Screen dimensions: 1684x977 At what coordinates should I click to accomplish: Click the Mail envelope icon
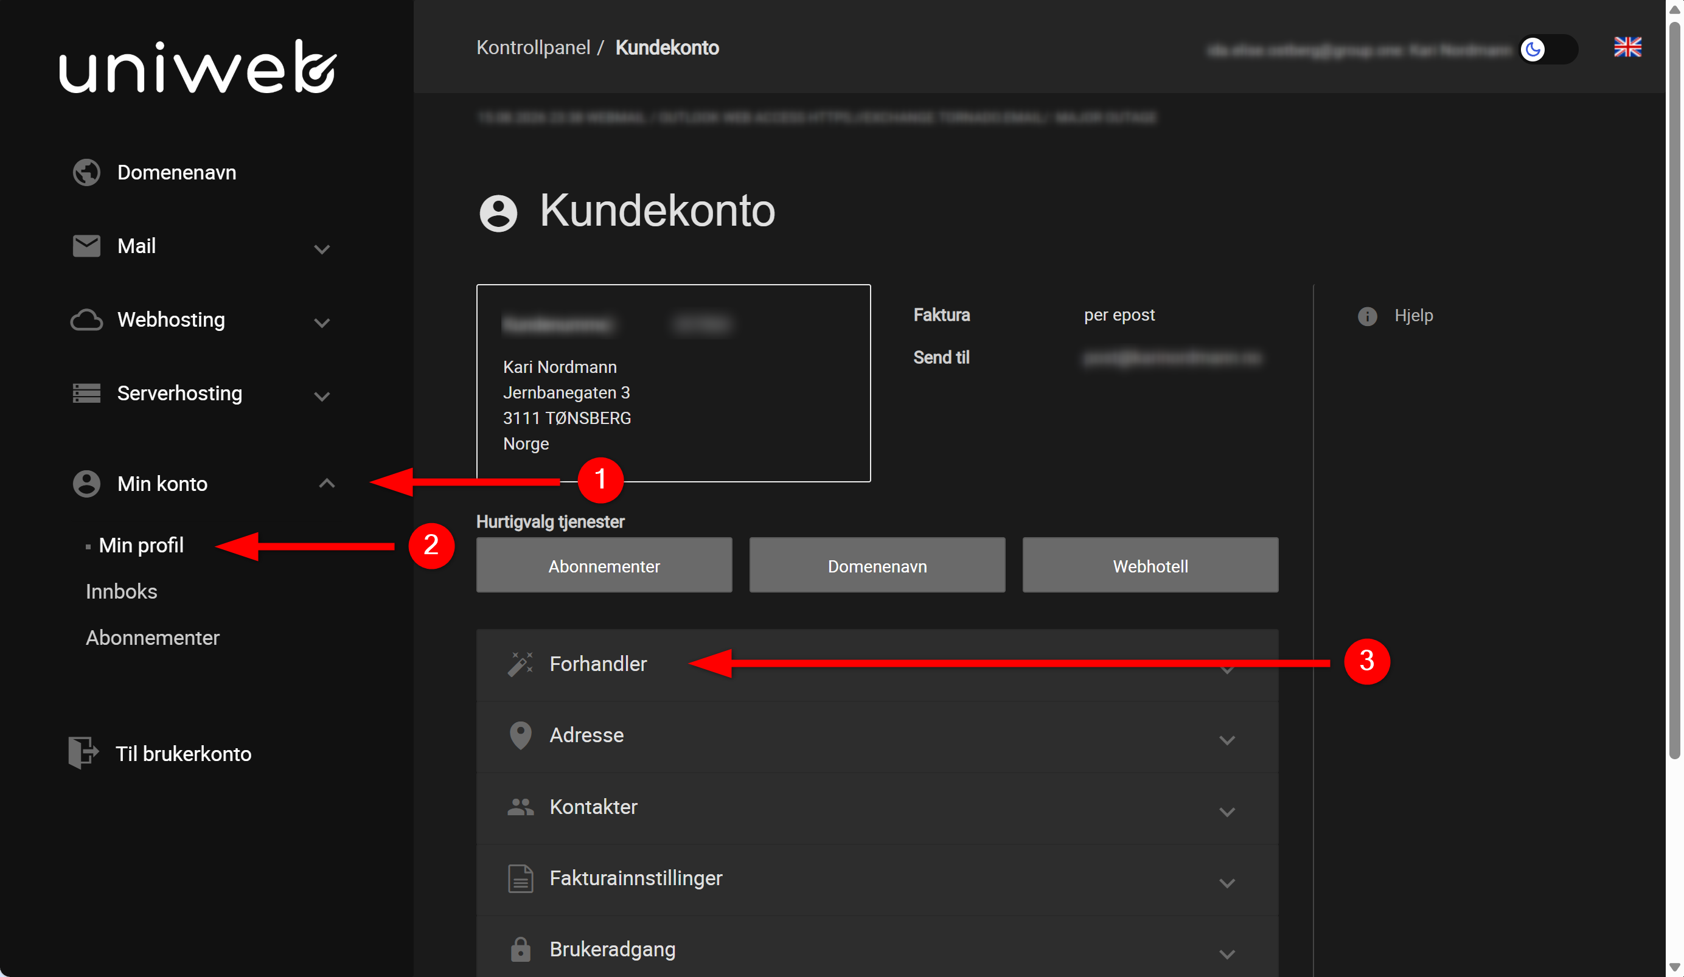pyautogui.click(x=86, y=246)
